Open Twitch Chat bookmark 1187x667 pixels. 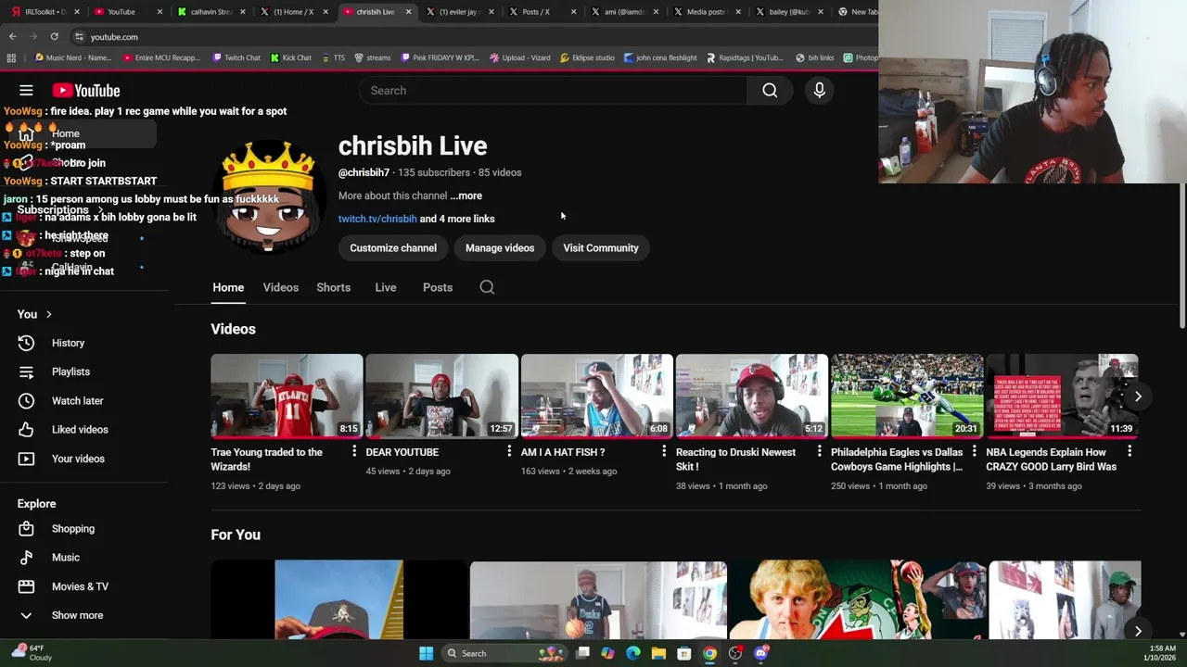click(236, 57)
